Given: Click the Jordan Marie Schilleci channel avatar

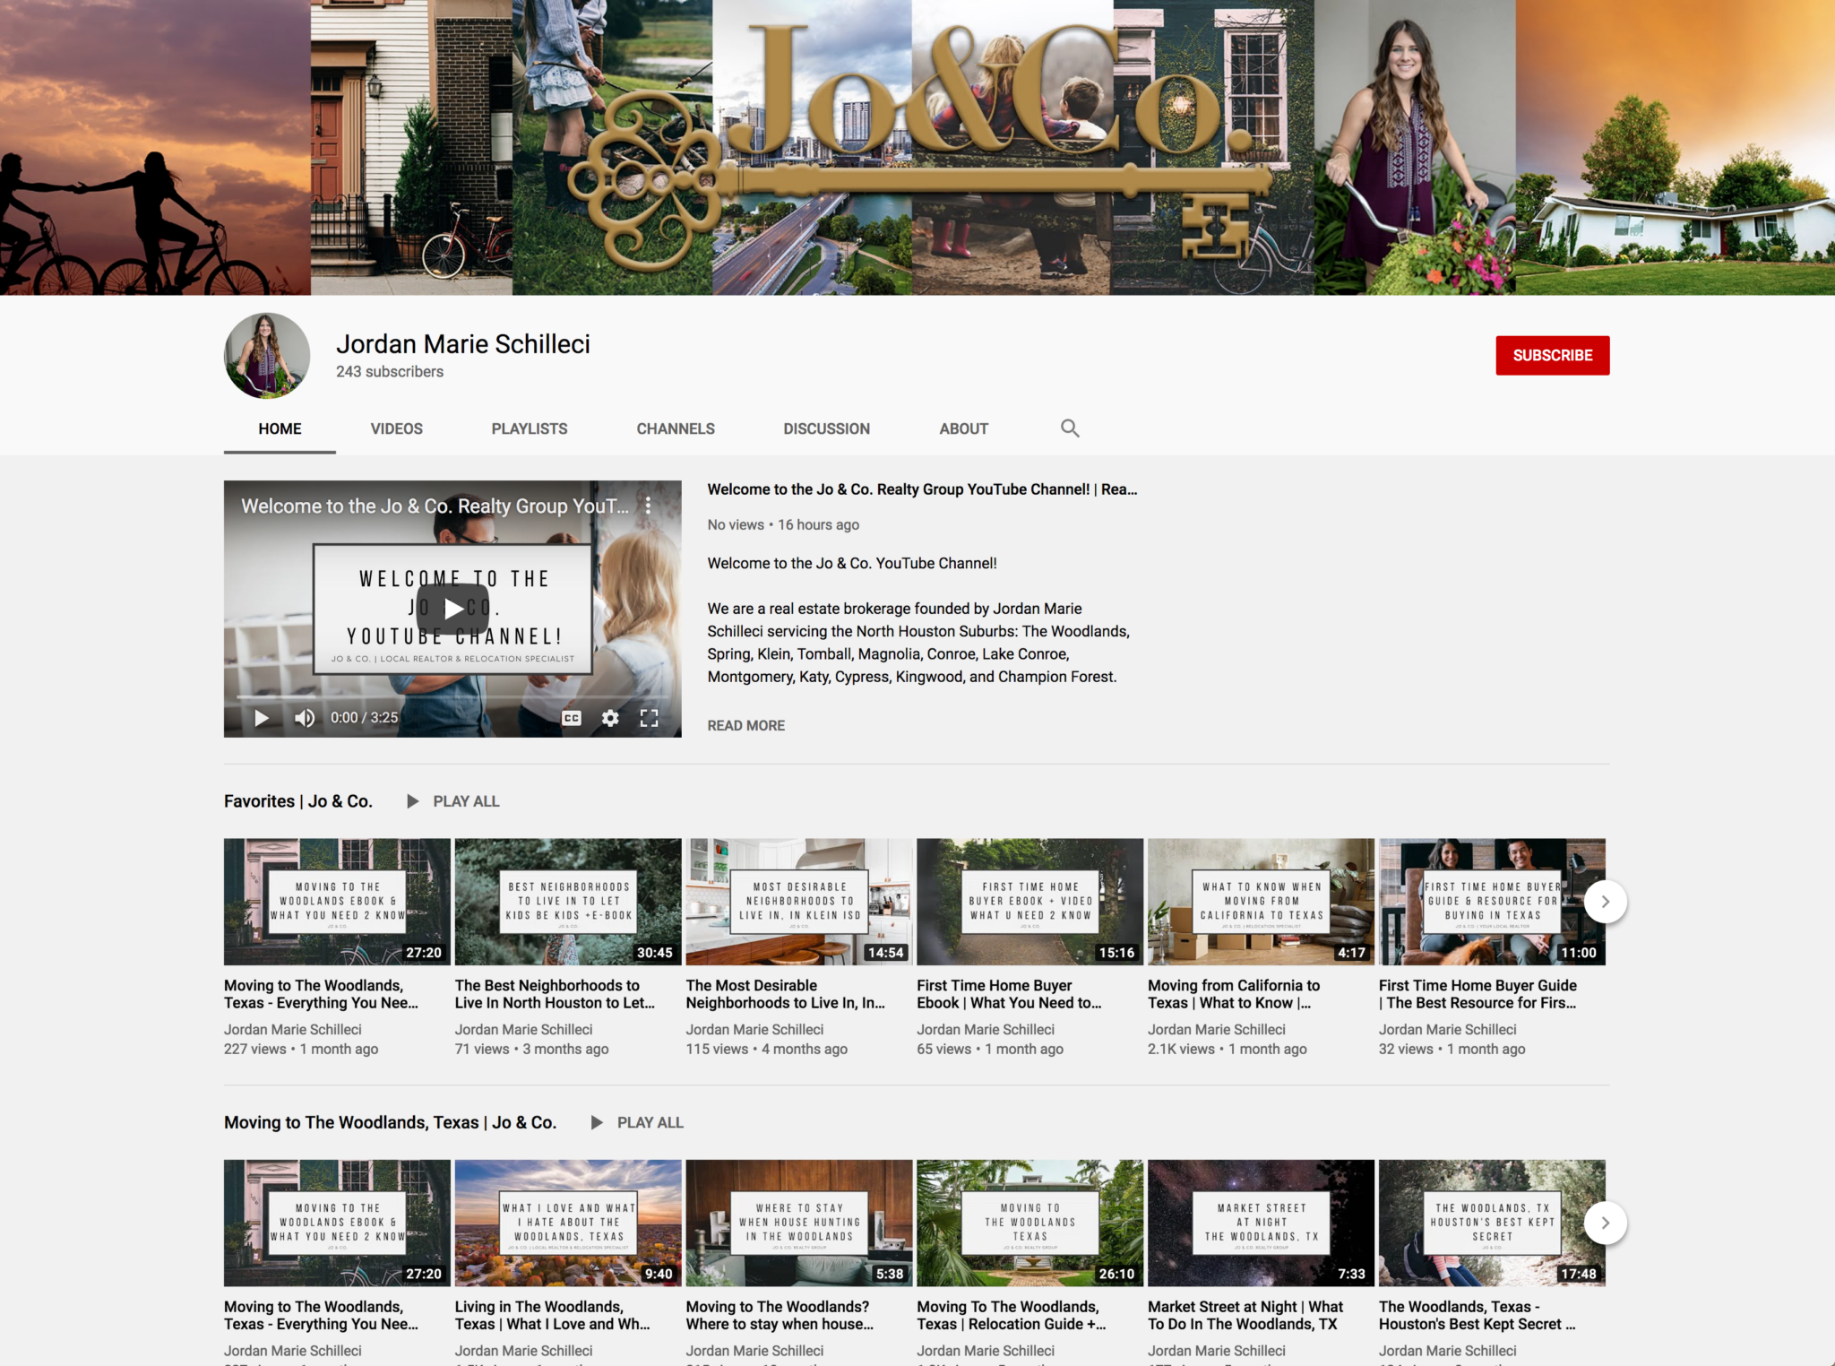Looking at the screenshot, I should click(x=267, y=356).
